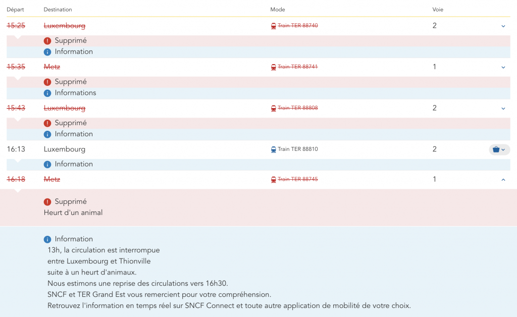Click the train icon for TER 88740
This screenshot has height=317, width=517.
[x=274, y=26]
